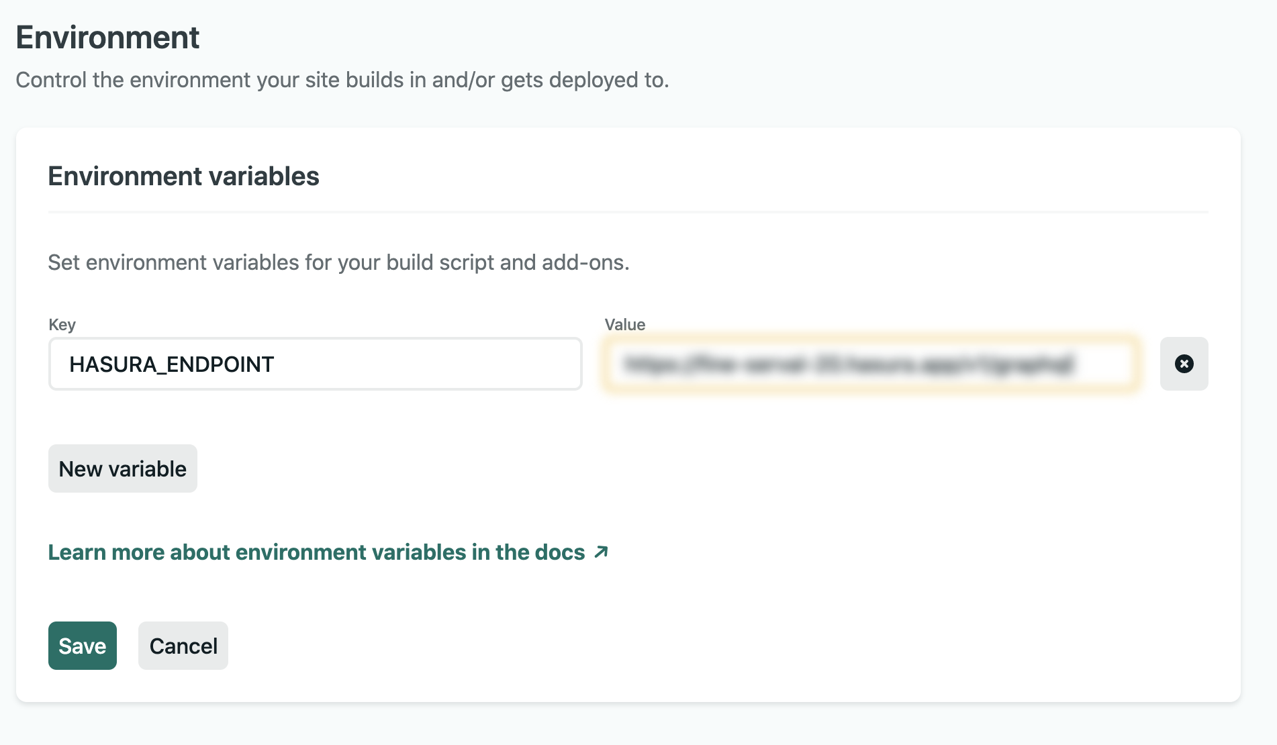This screenshot has height=745, width=1277.
Task: Click the Value column label
Action: pyautogui.click(x=624, y=324)
